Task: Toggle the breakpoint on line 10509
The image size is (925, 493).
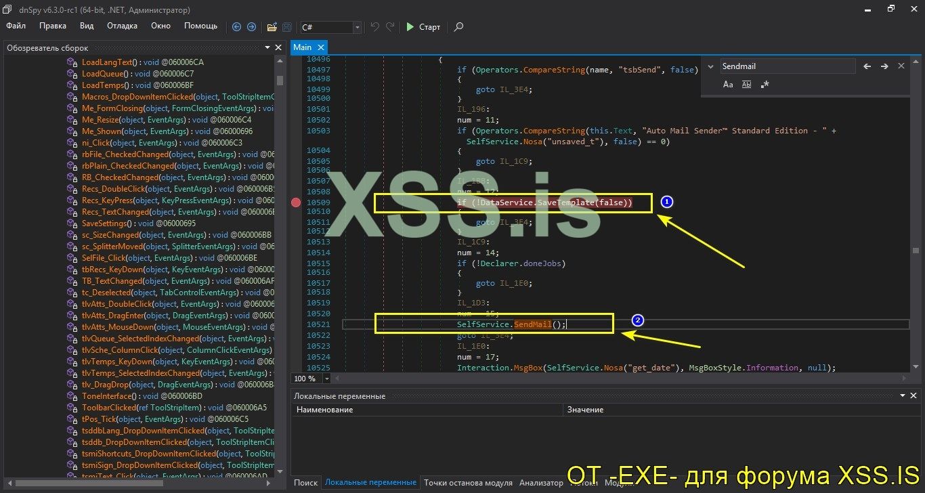Action: pyautogui.click(x=296, y=202)
